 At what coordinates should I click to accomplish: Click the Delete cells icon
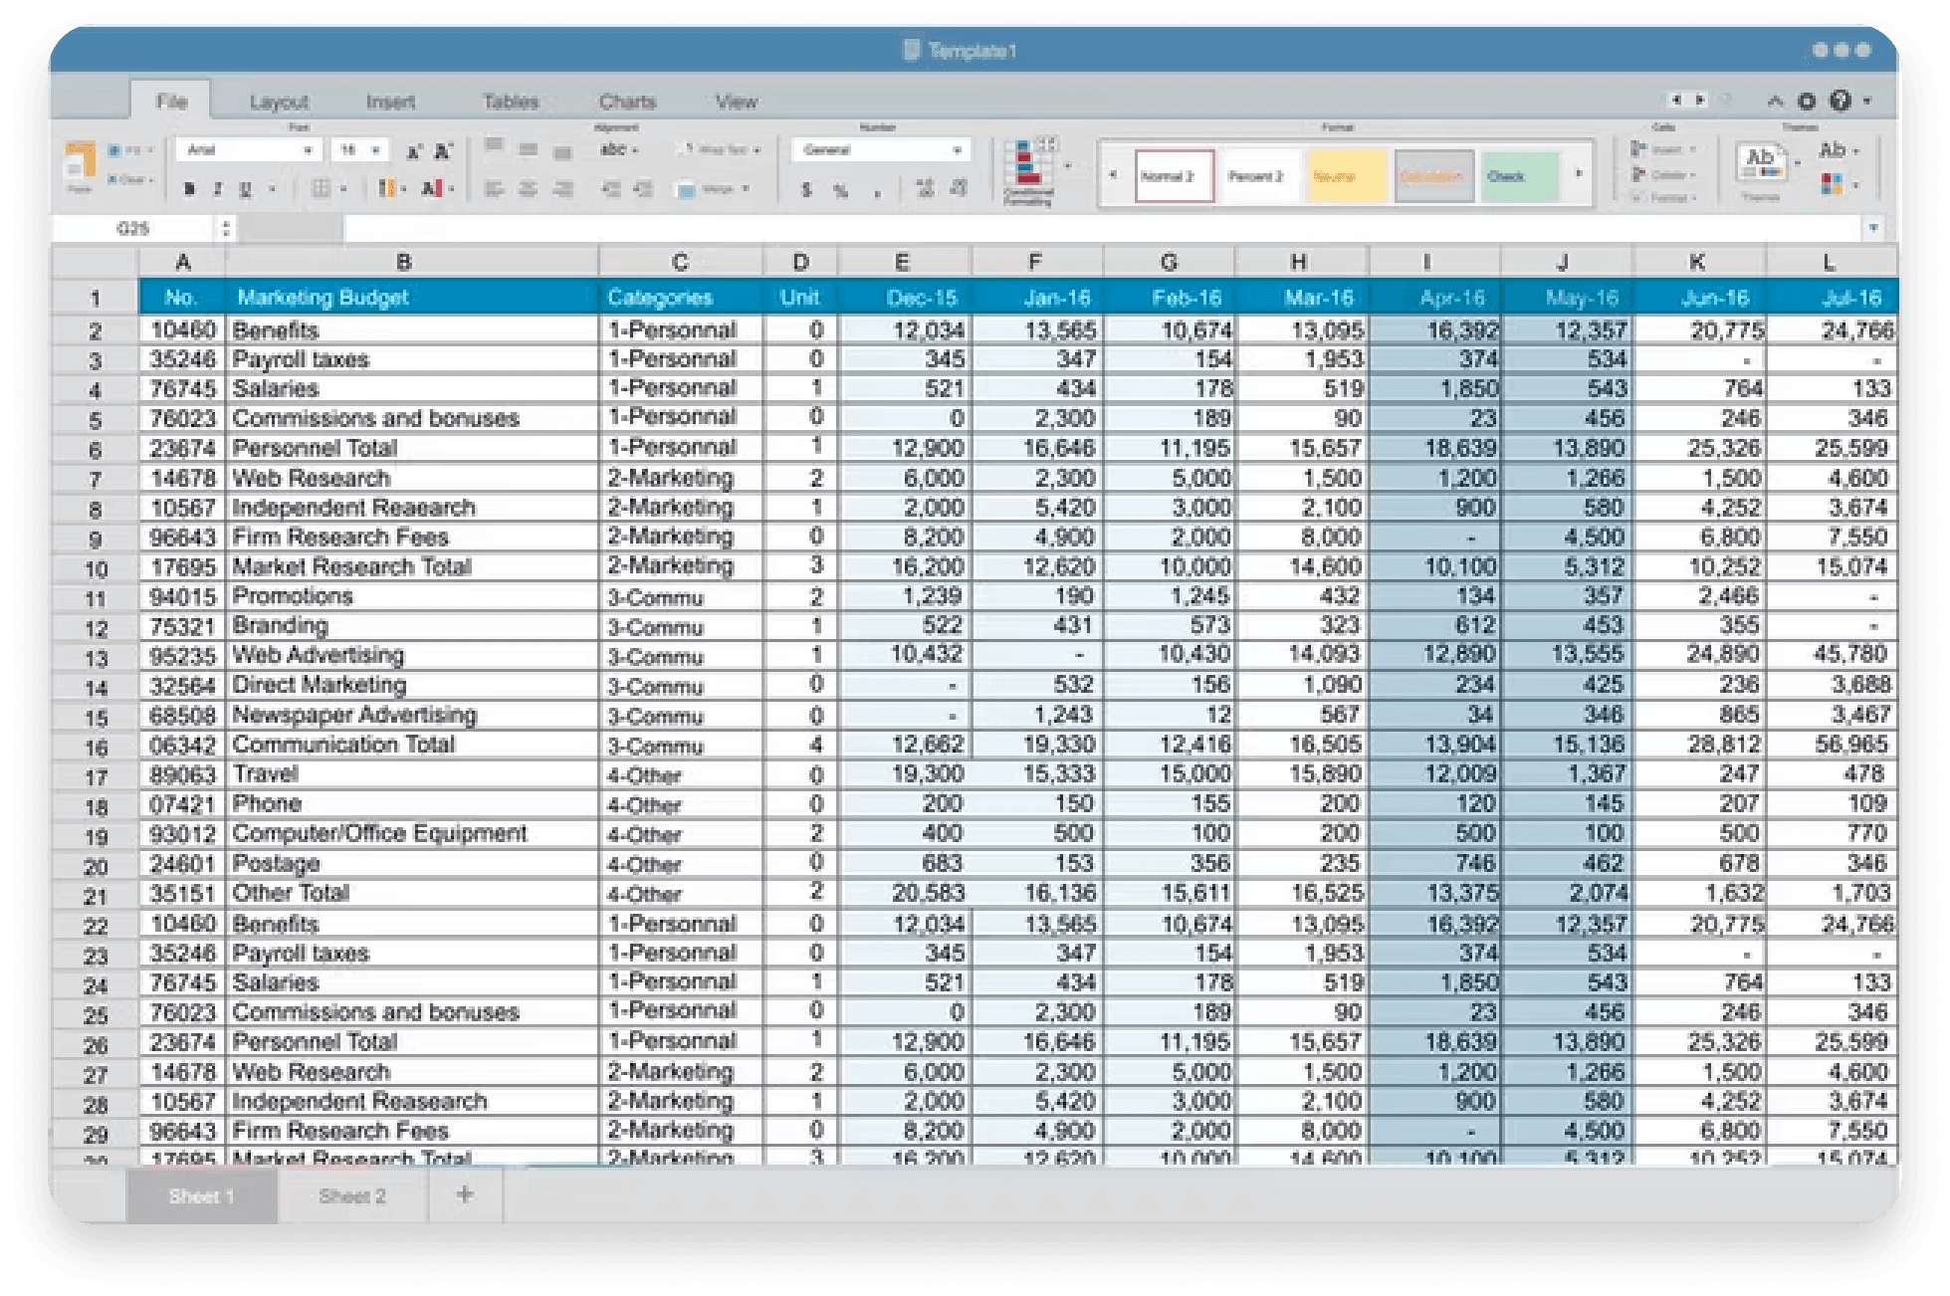pos(1638,174)
